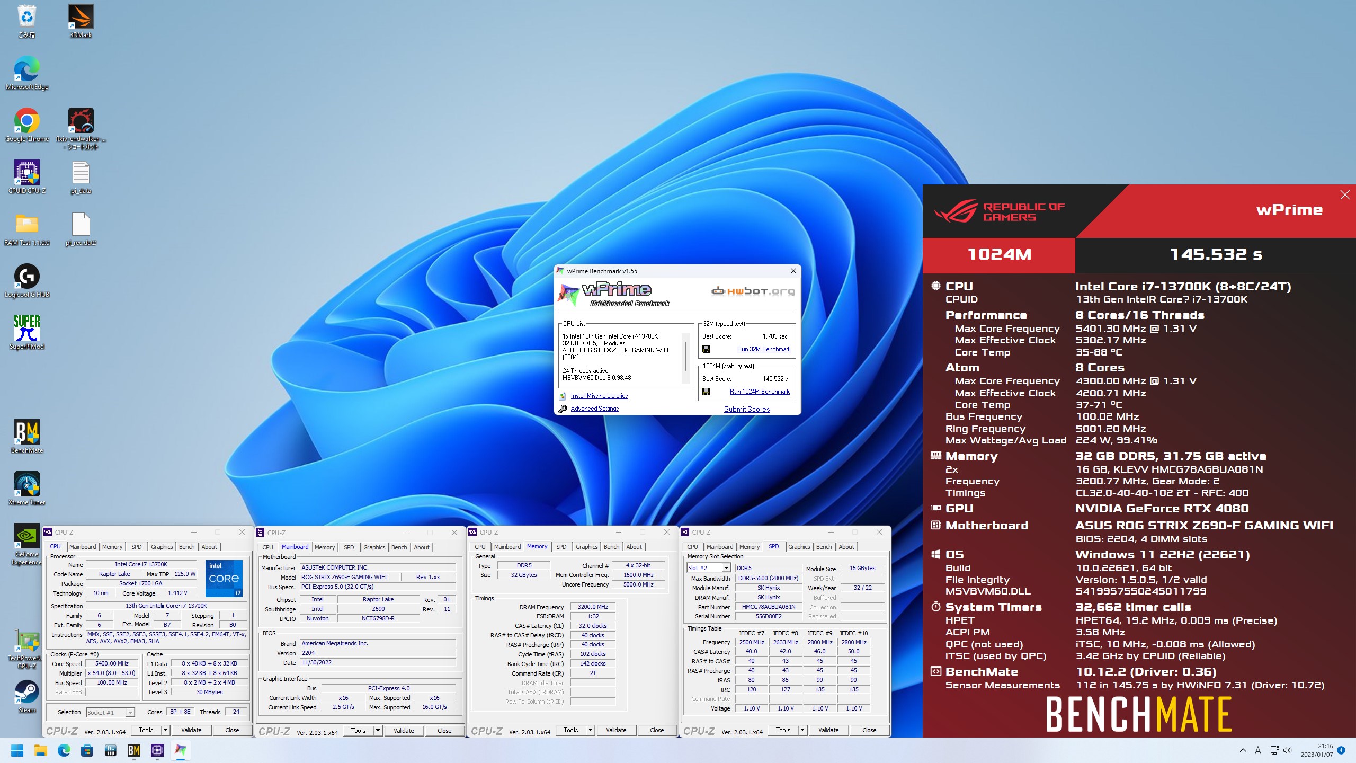Image resolution: width=1356 pixels, height=763 pixels.
Task: Click the Submit Scores link
Action: (x=747, y=409)
